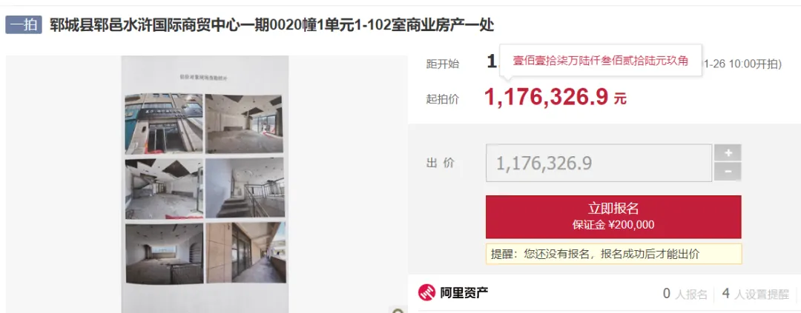This screenshot has height=313, width=801.
Task: Open the empty ceiling room photo at top-right
Action: (244, 124)
